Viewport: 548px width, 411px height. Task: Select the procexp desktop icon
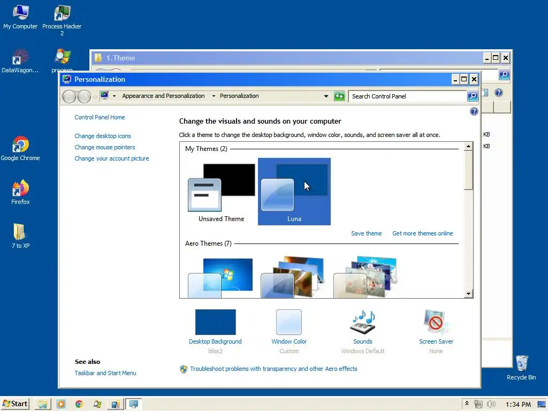pos(62,60)
